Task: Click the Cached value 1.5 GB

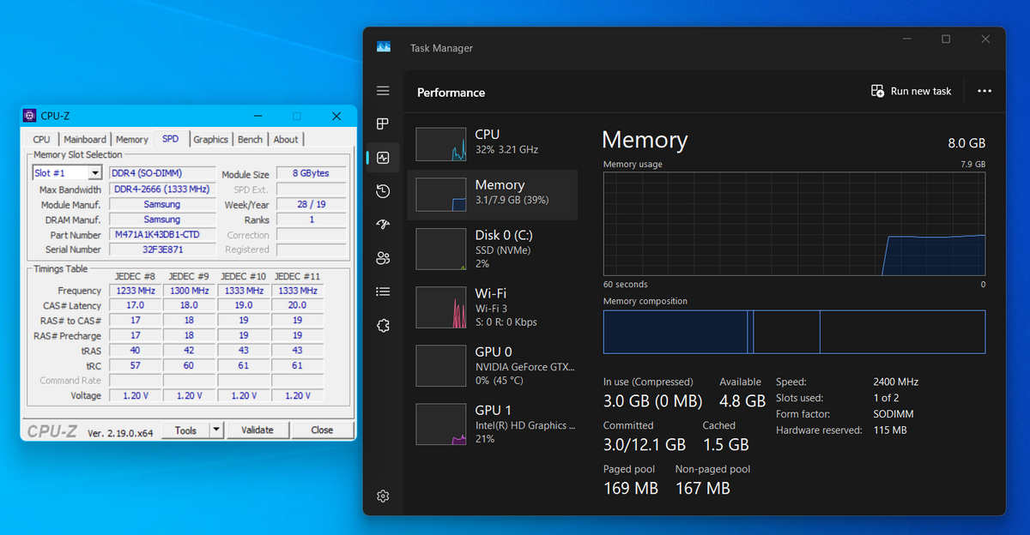Action: tap(726, 445)
